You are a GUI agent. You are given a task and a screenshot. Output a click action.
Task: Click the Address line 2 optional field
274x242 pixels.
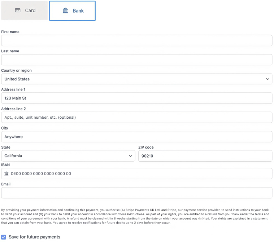point(137,117)
